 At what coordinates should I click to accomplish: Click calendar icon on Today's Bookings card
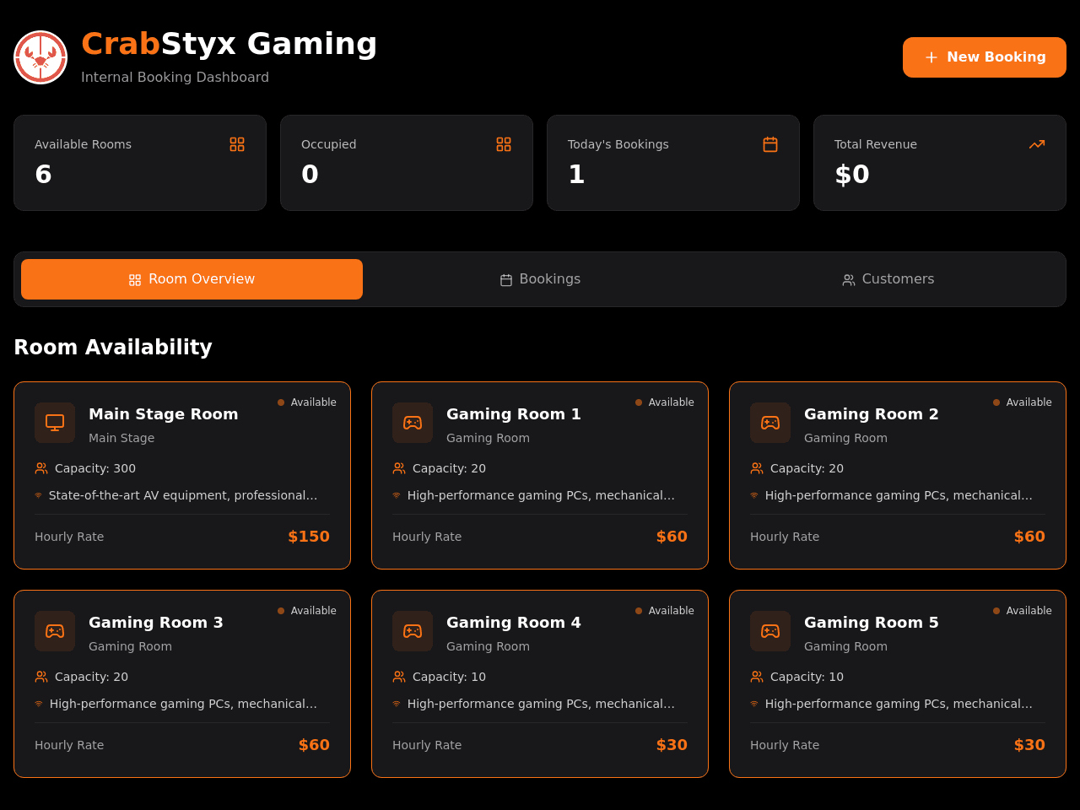[770, 144]
